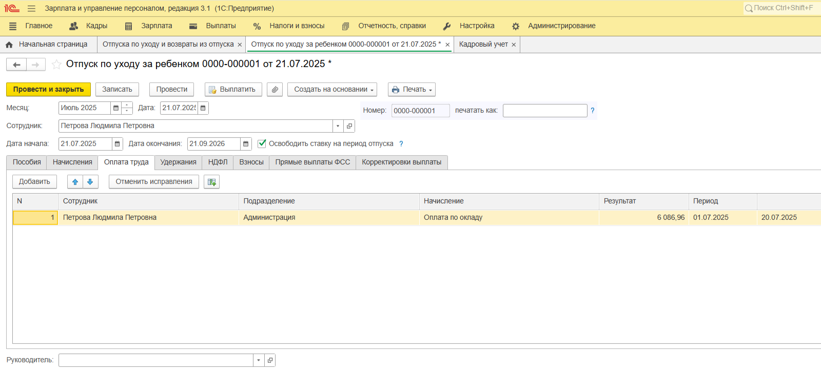
Task: Select the 6 086,96 result cell
Action: pyautogui.click(x=643, y=218)
